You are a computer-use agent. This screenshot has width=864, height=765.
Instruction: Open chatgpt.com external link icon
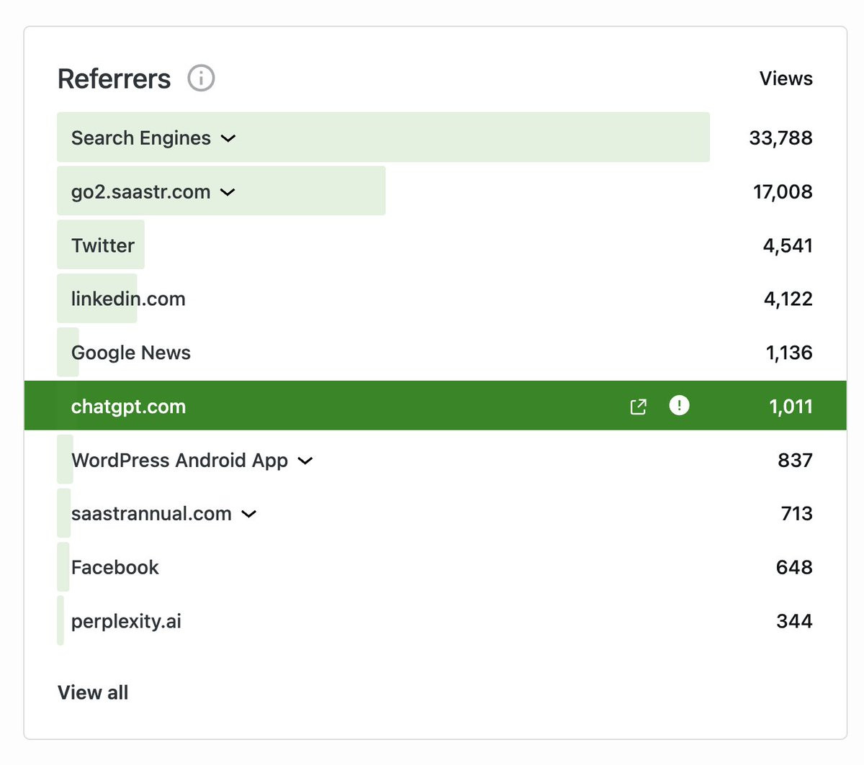(x=638, y=407)
